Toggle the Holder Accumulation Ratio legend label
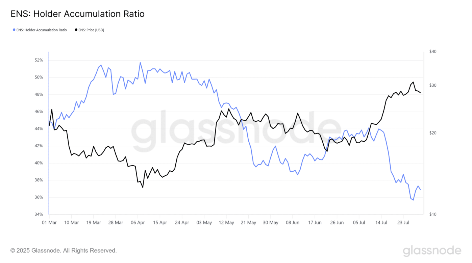This screenshot has width=472, height=263. tap(42, 30)
